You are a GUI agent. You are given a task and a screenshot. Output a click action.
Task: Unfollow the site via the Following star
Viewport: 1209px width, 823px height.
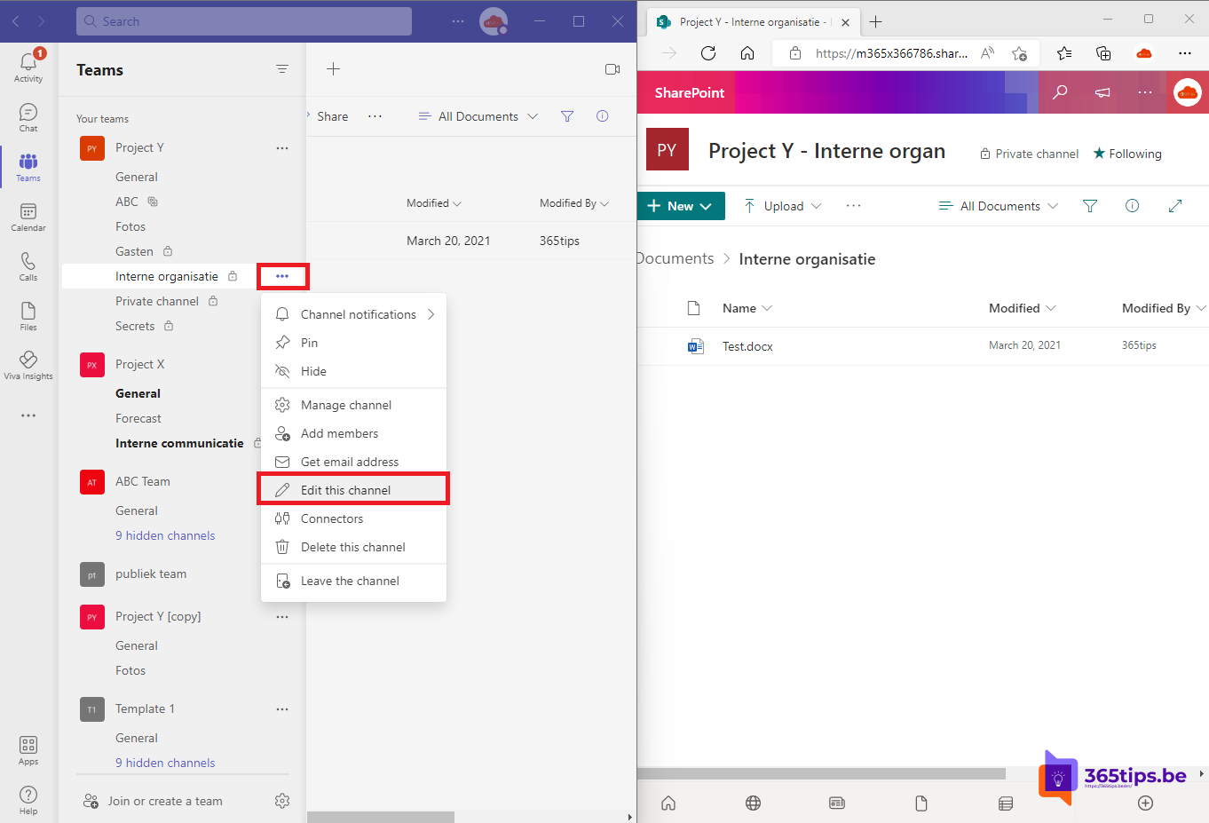click(x=1126, y=153)
